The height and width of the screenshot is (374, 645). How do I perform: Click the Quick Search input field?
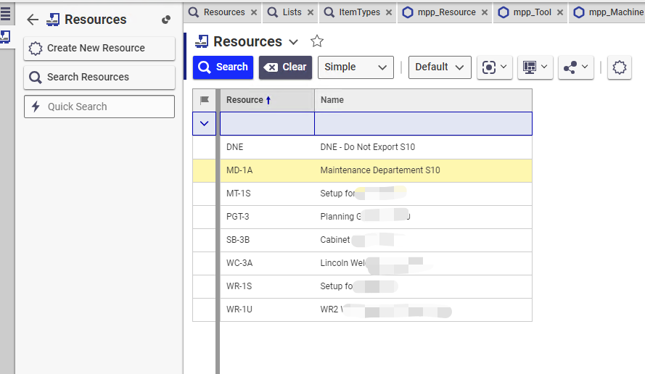coord(99,107)
